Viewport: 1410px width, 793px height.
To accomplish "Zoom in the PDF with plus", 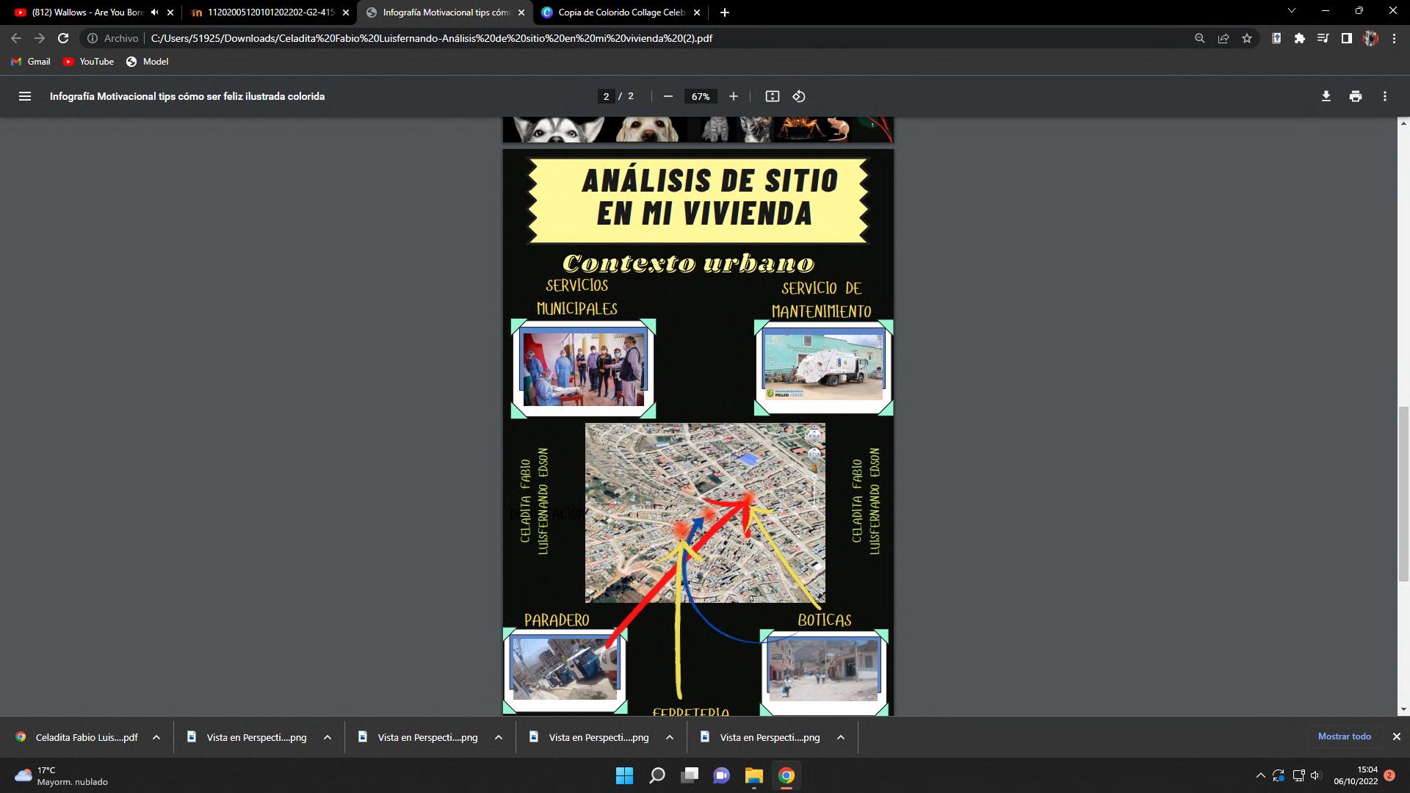I will pos(733,96).
